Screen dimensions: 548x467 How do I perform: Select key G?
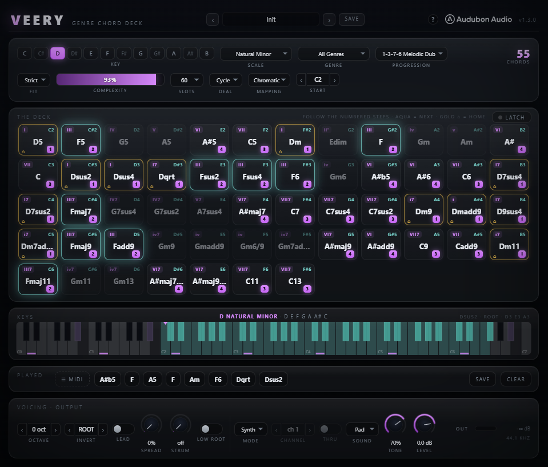(x=141, y=54)
